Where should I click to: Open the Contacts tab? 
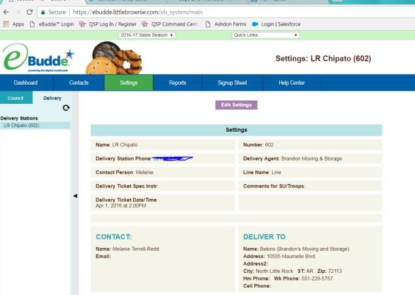point(78,83)
